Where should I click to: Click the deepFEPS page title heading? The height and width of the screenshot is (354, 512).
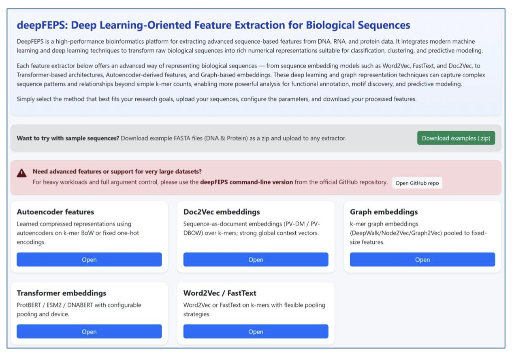coord(213,25)
